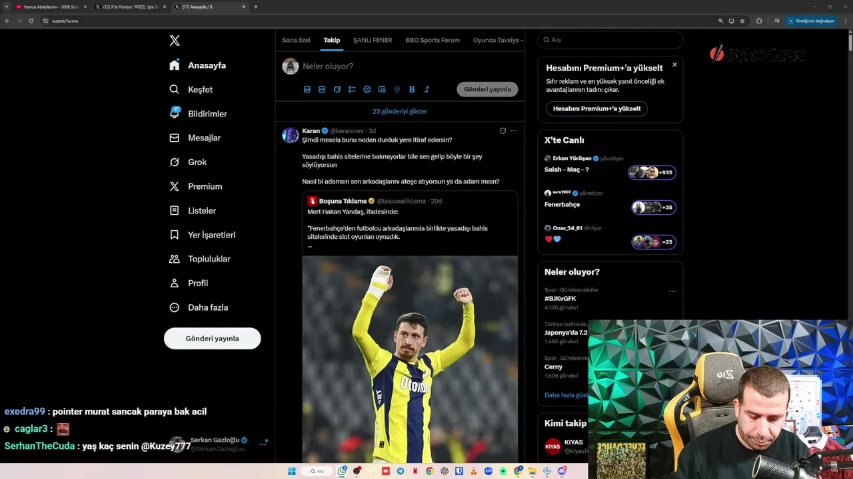Go back in browser history

click(x=7, y=21)
